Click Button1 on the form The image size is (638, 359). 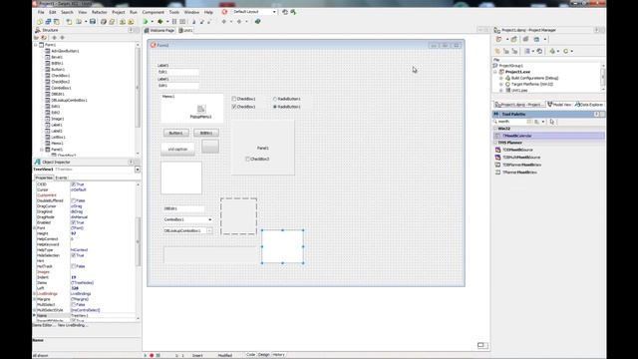[x=176, y=133]
